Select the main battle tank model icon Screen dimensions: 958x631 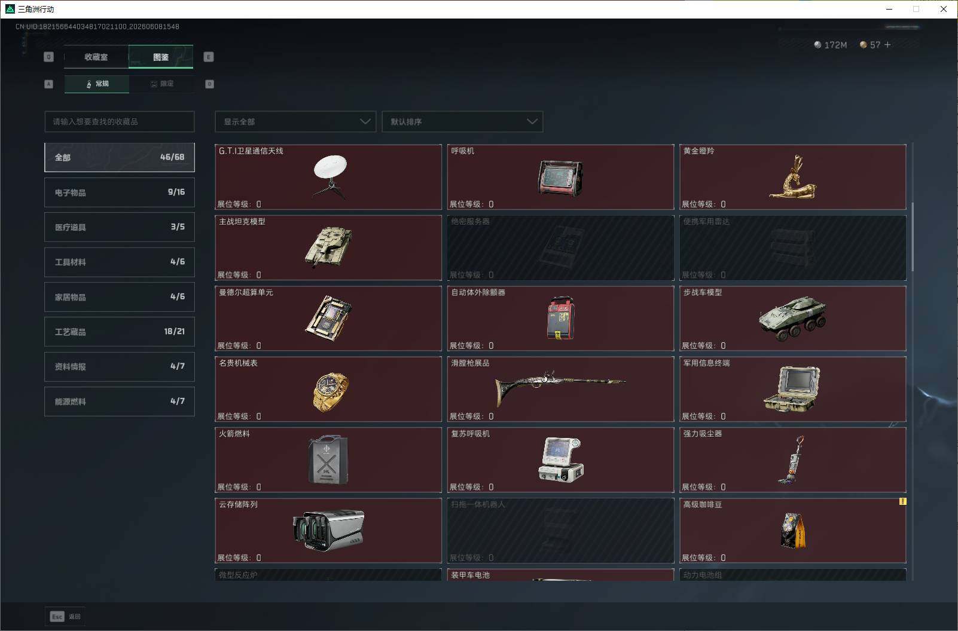pos(328,246)
